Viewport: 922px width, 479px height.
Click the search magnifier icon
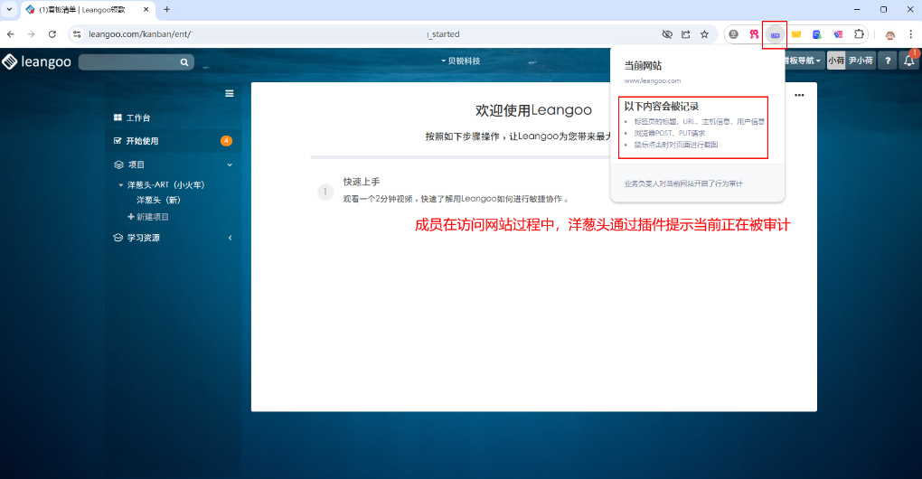184,62
